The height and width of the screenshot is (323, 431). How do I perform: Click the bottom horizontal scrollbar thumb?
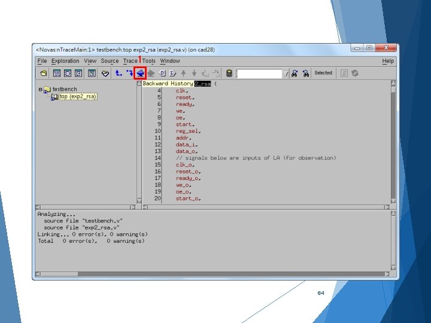59,274
